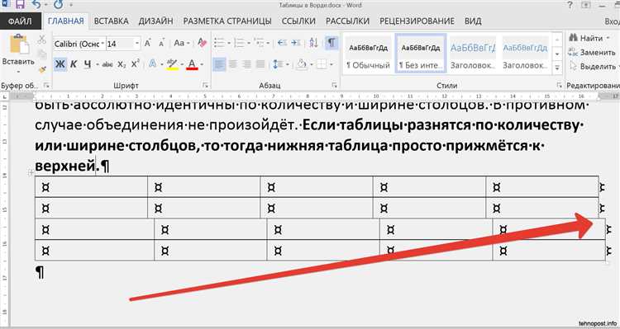Align text right
Image resolution: width=620 pixels, height=329 pixels.
coord(246,64)
